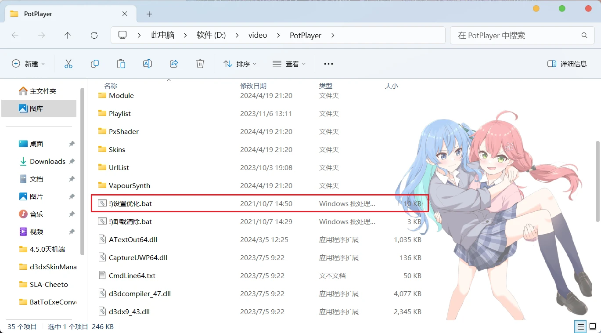Click the Delete trash can icon
Screen dimensions: 601x333
[200, 64]
